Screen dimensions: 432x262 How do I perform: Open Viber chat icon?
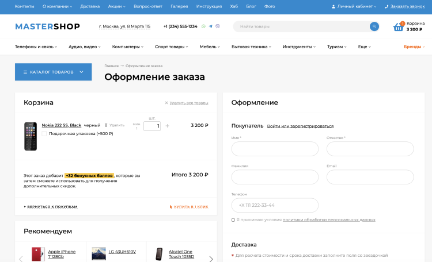(218, 26)
